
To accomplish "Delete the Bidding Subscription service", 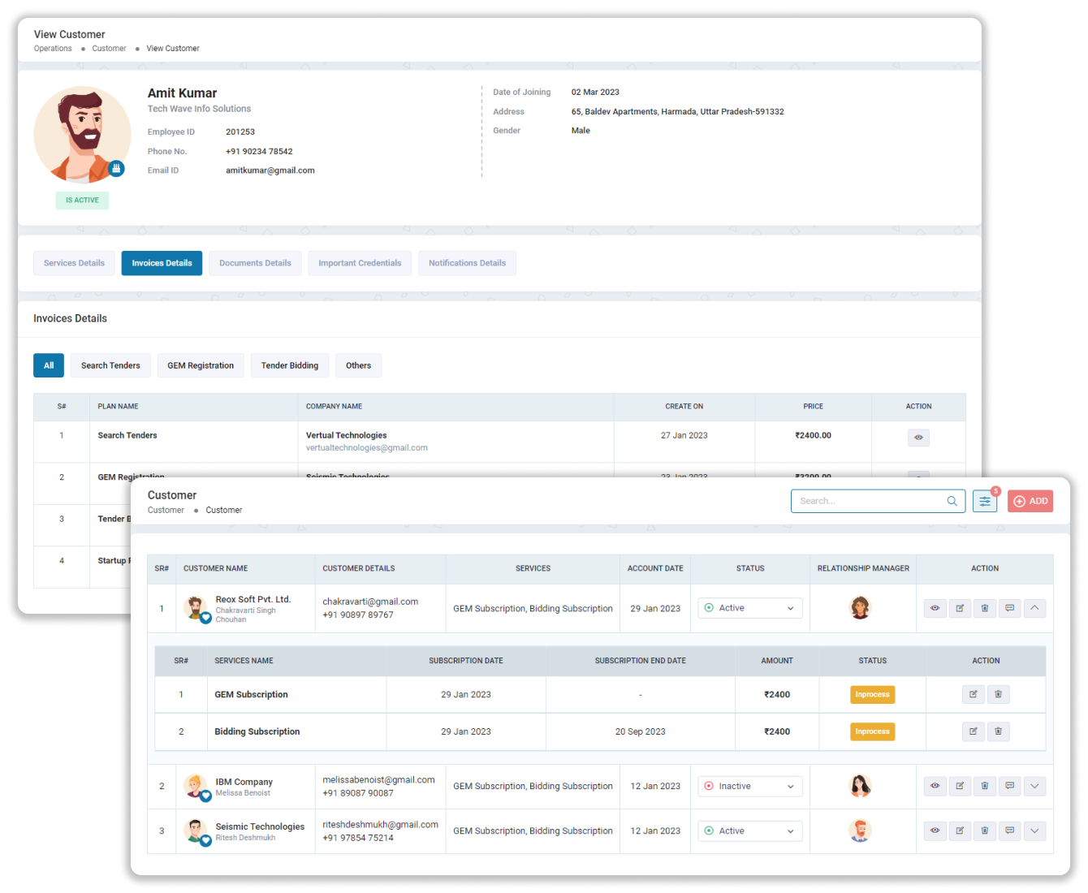I will 999,731.
